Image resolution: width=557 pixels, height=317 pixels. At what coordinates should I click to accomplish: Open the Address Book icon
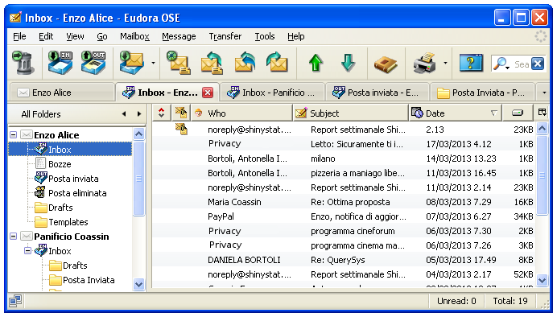pyautogui.click(x=386, y=64)
